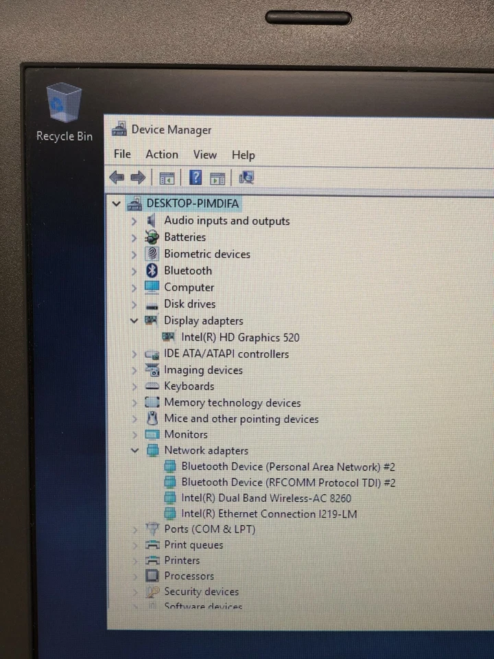Image resolution: width=494 pixels, height=659 pixels.
Task: Click the Memory technology devices icon
Action: click(152, 402)
